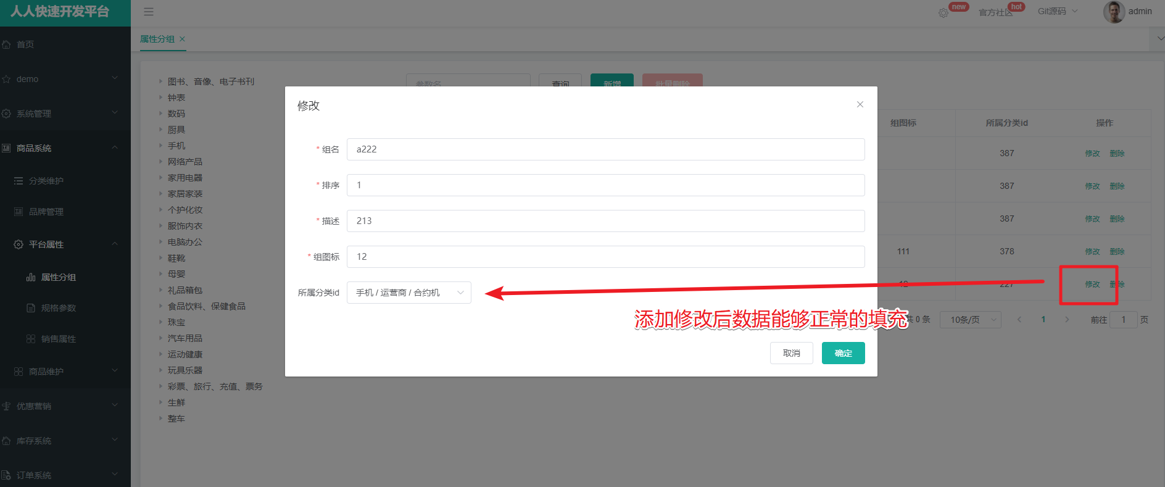
Task: Click page number 1 in pagination
Action: click(x=1043, y=319)
